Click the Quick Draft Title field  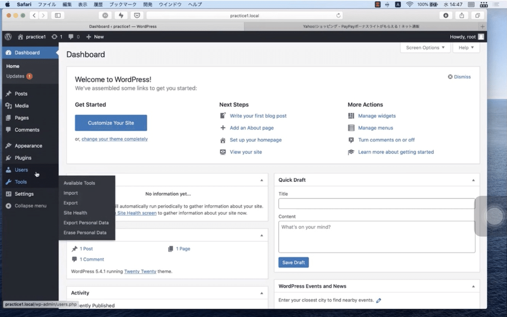(377, 204)
